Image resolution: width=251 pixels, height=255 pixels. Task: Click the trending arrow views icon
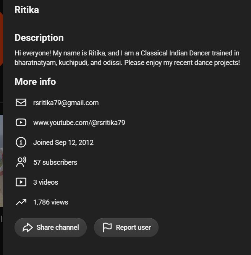click(x=21, y=202)
